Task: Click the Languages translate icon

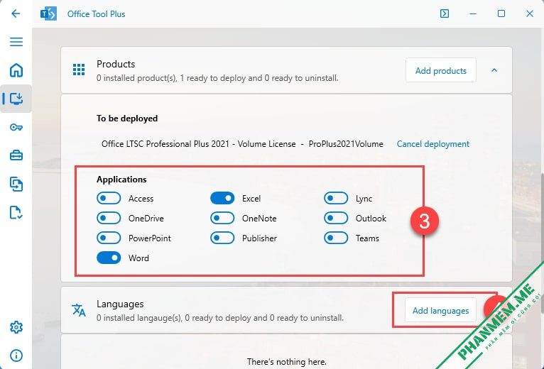Action: [79, 310]
